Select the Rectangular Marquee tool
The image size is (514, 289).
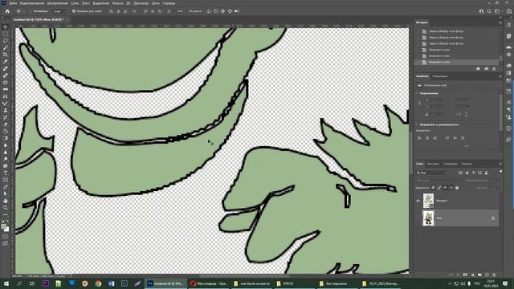[x=6, y=34]
